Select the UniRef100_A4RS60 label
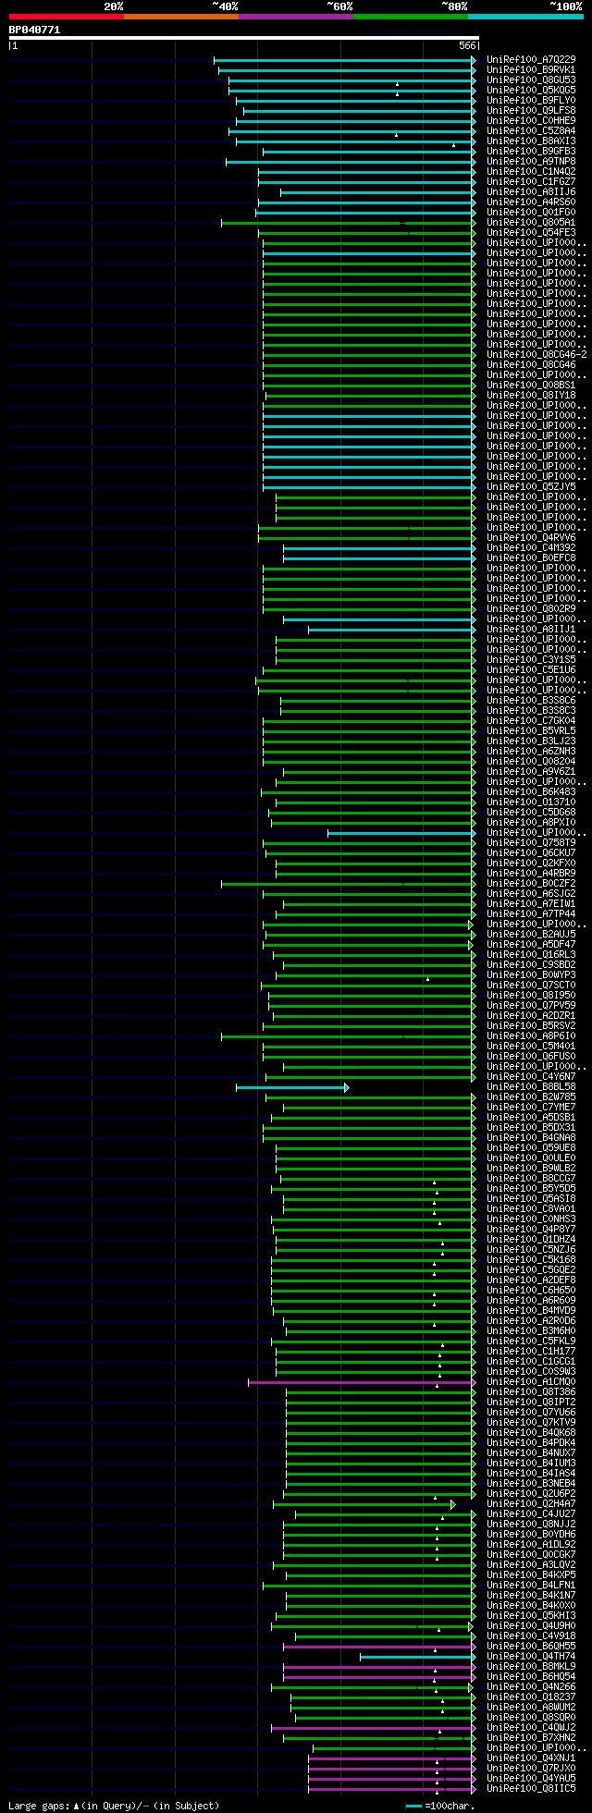 point(531,202)
